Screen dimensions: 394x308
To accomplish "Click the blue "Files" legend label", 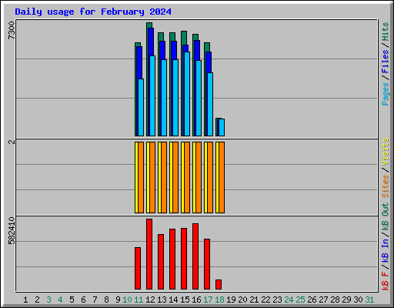I will (x=386, y=62).
